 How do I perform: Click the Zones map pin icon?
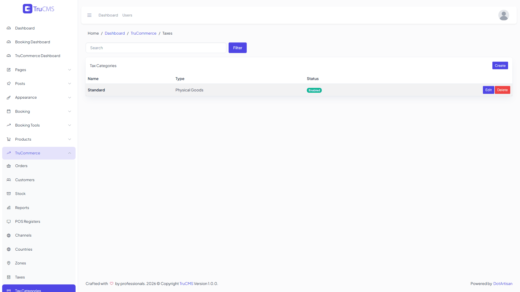[9, 263]
